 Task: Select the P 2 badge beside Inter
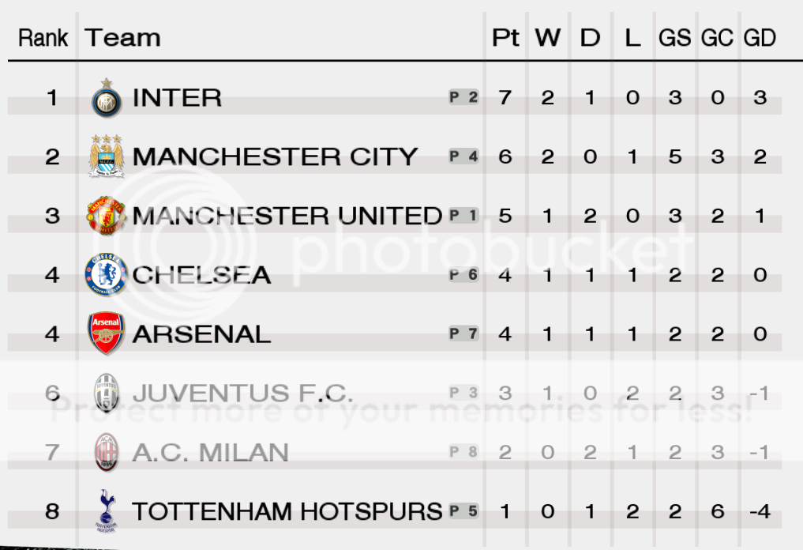(463, 97)
